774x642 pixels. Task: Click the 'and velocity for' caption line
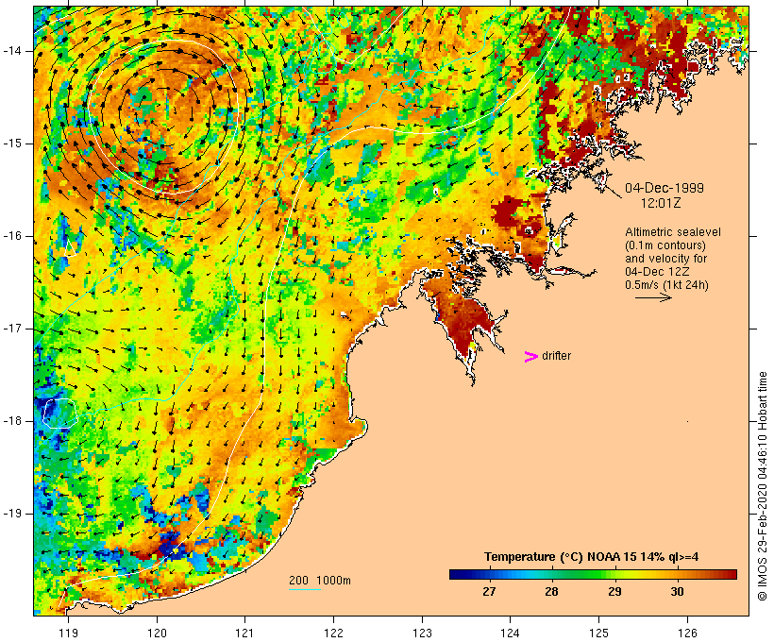[665, 259]
